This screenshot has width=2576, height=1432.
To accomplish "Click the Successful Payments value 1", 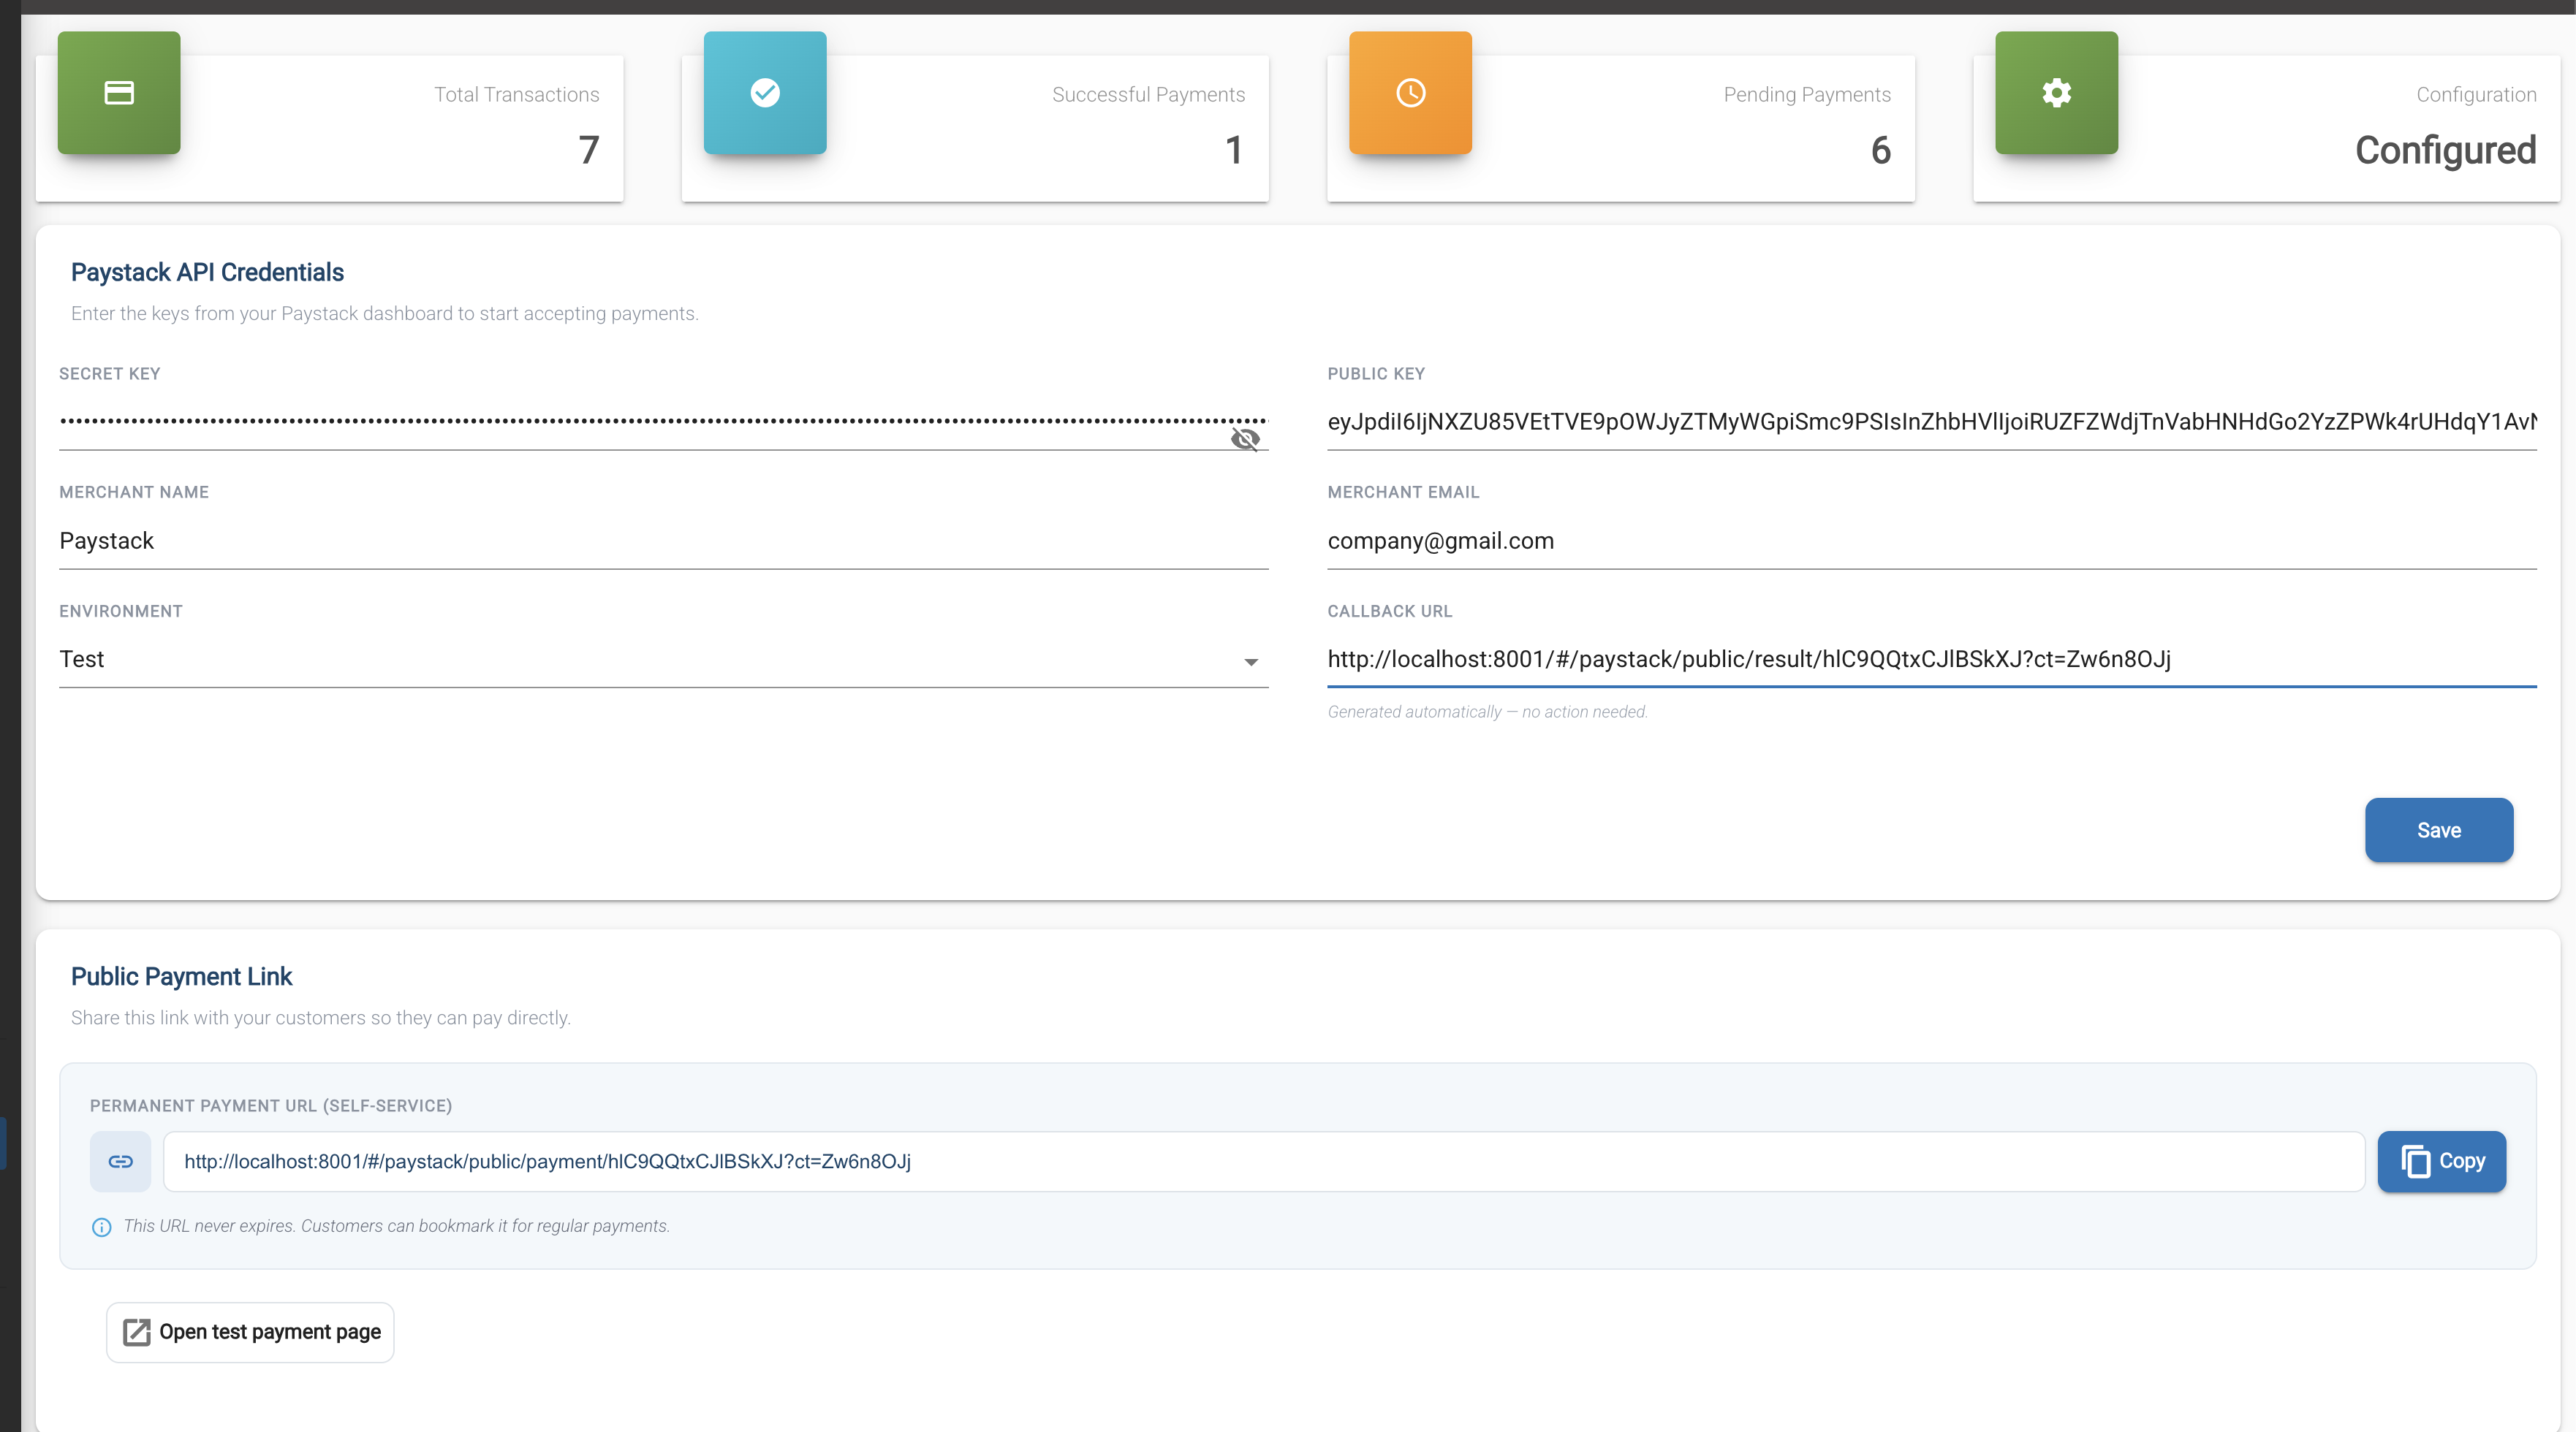I will pos(1234,150).
